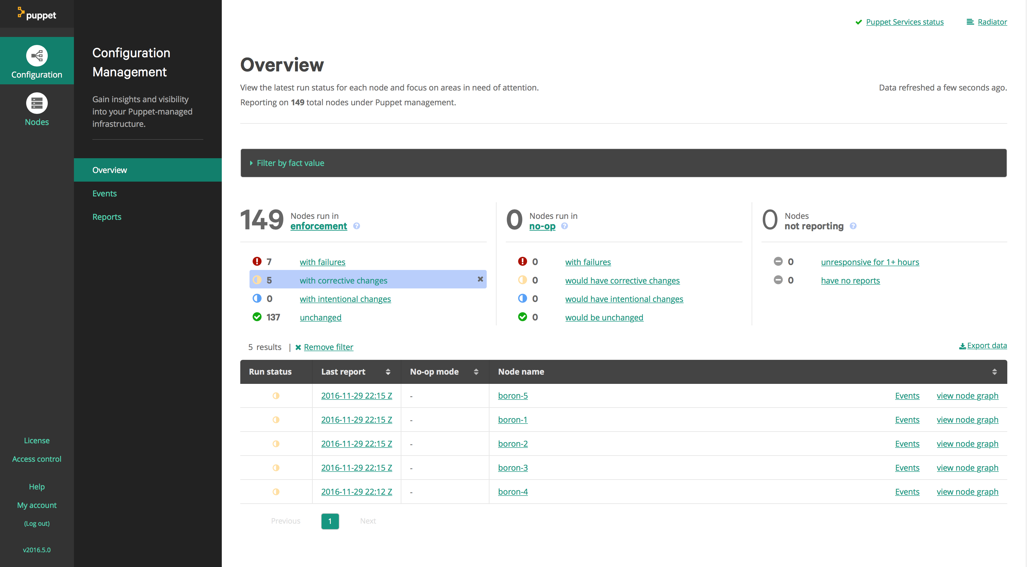Expand the Filter by fact value panel
Image resolution: width=1027 pixels, height=567 pixels.
(x=290, y=163)
